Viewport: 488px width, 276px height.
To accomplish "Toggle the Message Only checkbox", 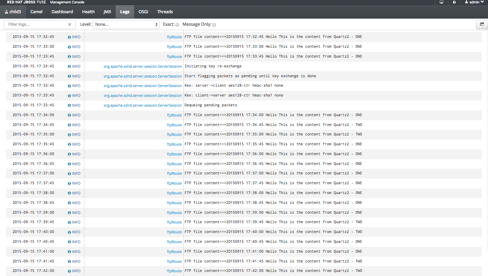I will point(214,24).
